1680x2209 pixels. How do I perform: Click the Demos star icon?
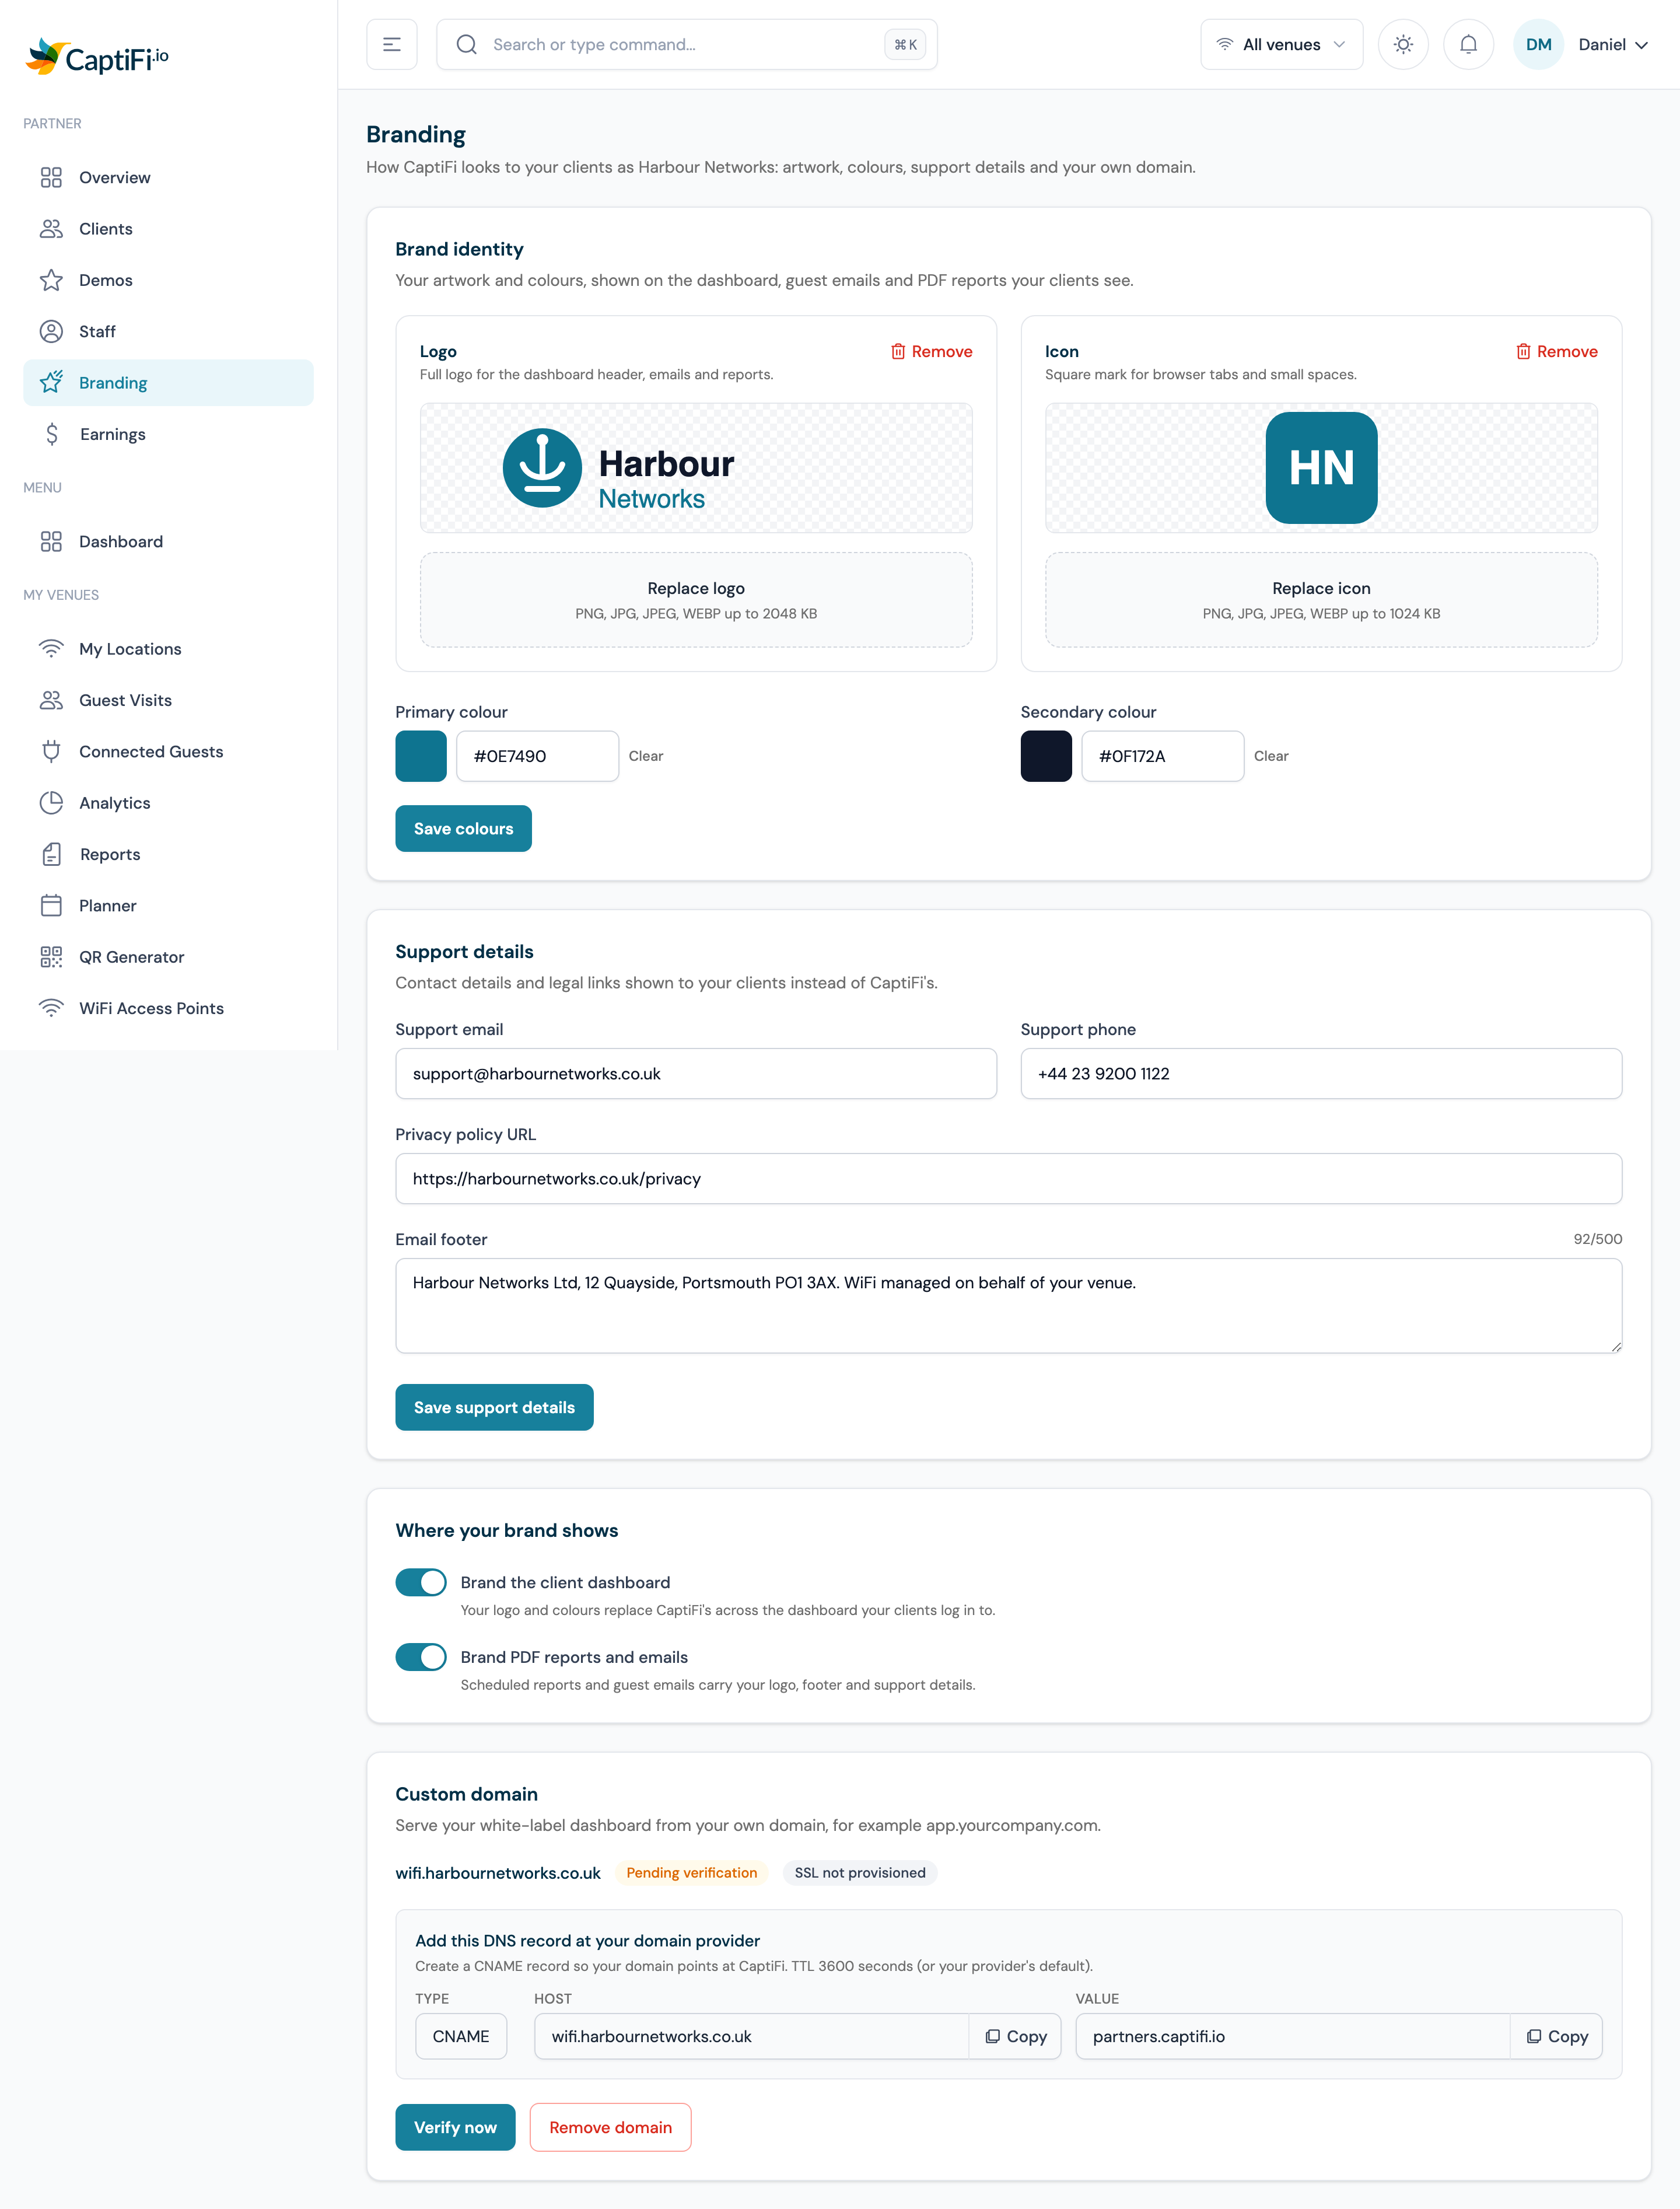click(51, 280)
